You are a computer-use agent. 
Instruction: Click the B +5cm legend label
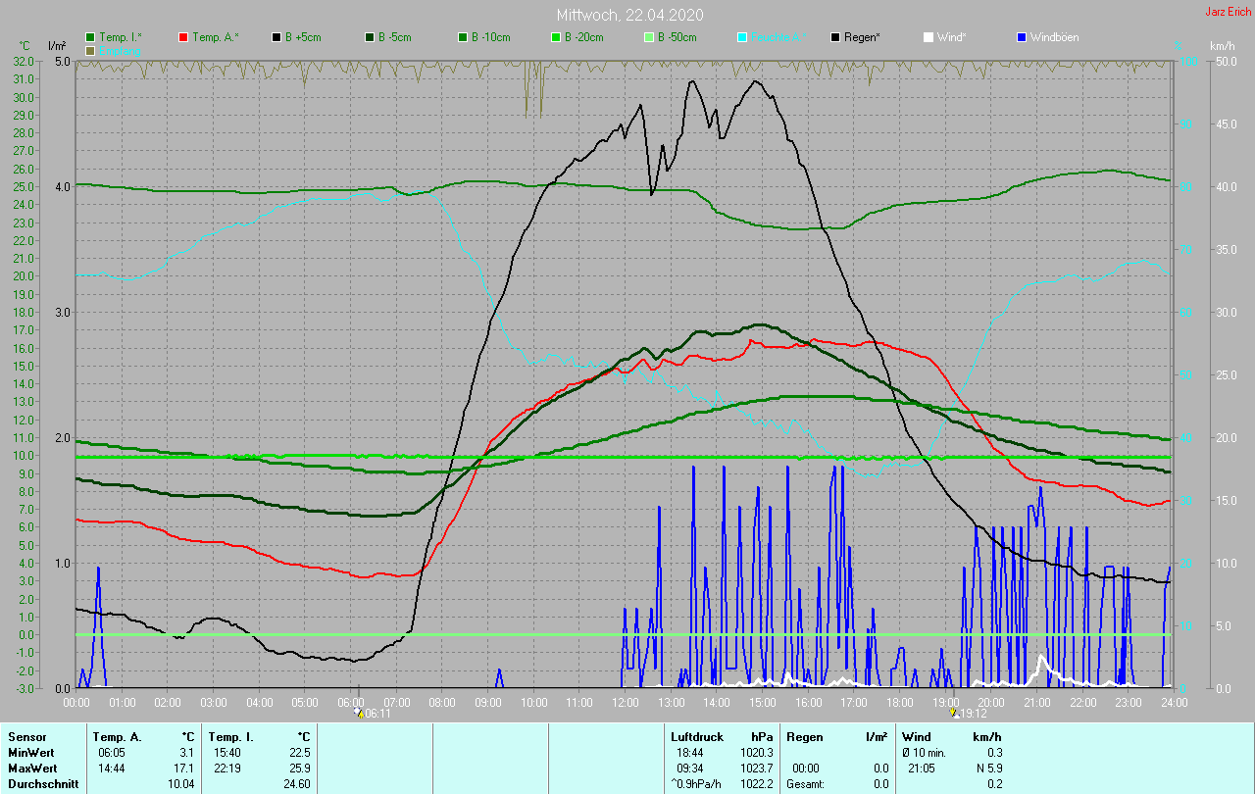click(303, 37)
